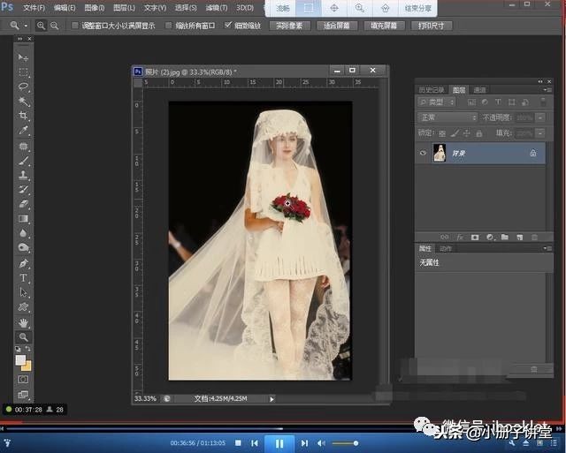Switch to the 通道 tab

pyautogui.click(x=479, y=90)
